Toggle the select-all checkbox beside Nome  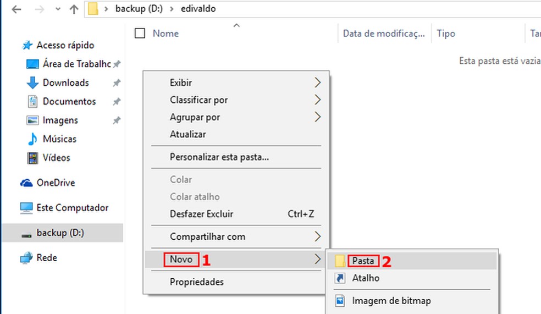(140, 34)
